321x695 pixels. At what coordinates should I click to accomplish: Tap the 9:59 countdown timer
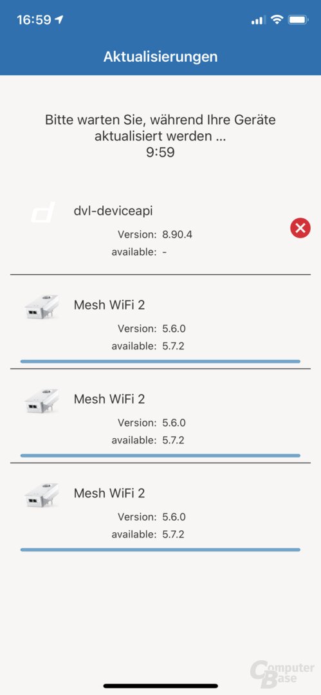click(x=161, y=153)
